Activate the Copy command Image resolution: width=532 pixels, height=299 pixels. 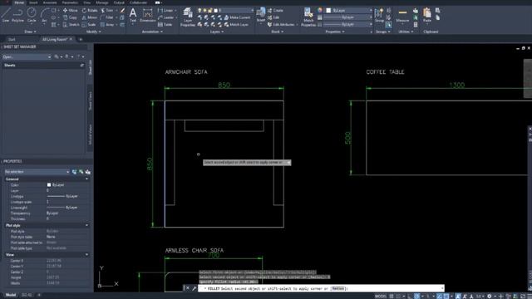(x=70, y=17)
